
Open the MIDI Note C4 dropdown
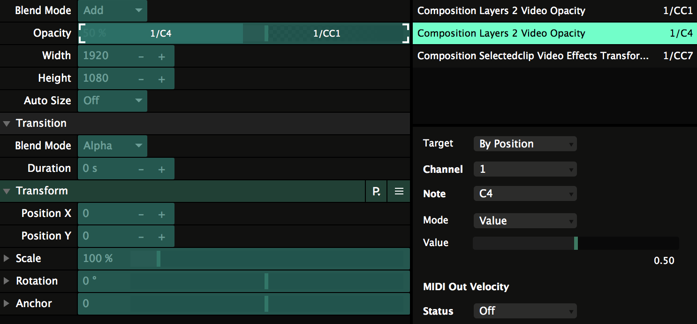click(x=525, y=193)
